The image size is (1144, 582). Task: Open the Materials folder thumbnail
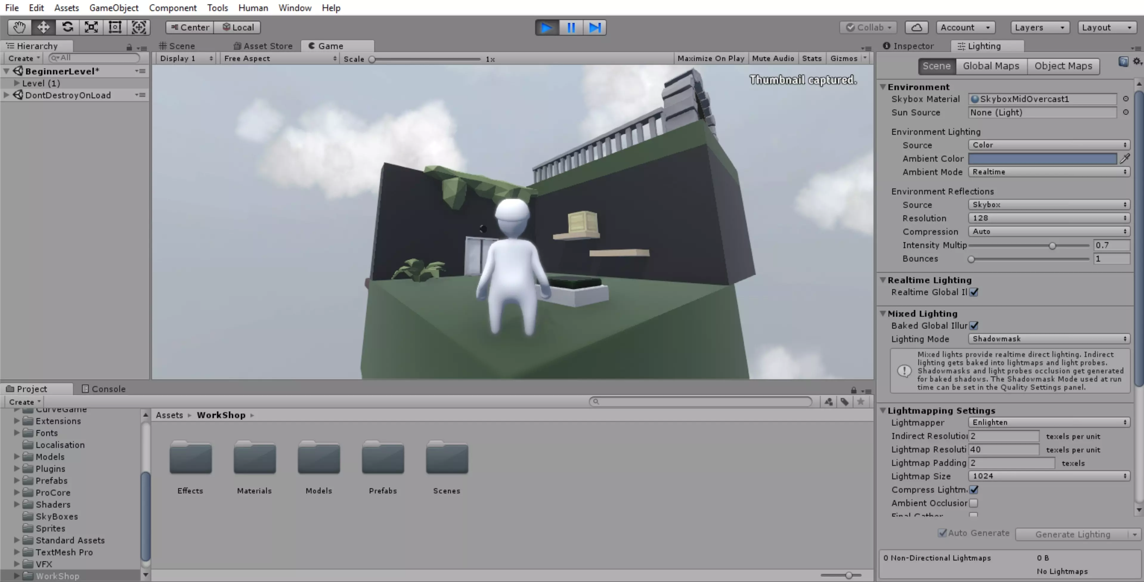pyautogui.click(x=254, y=458)
